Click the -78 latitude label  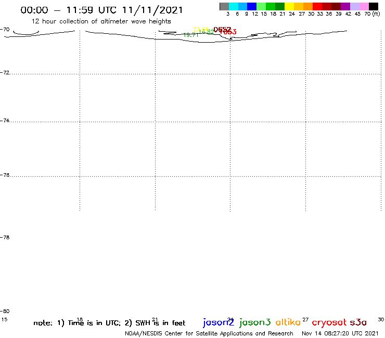click(5, 237)
